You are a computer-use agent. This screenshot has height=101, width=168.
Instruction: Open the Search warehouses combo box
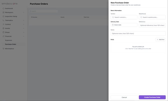(152, 17)
